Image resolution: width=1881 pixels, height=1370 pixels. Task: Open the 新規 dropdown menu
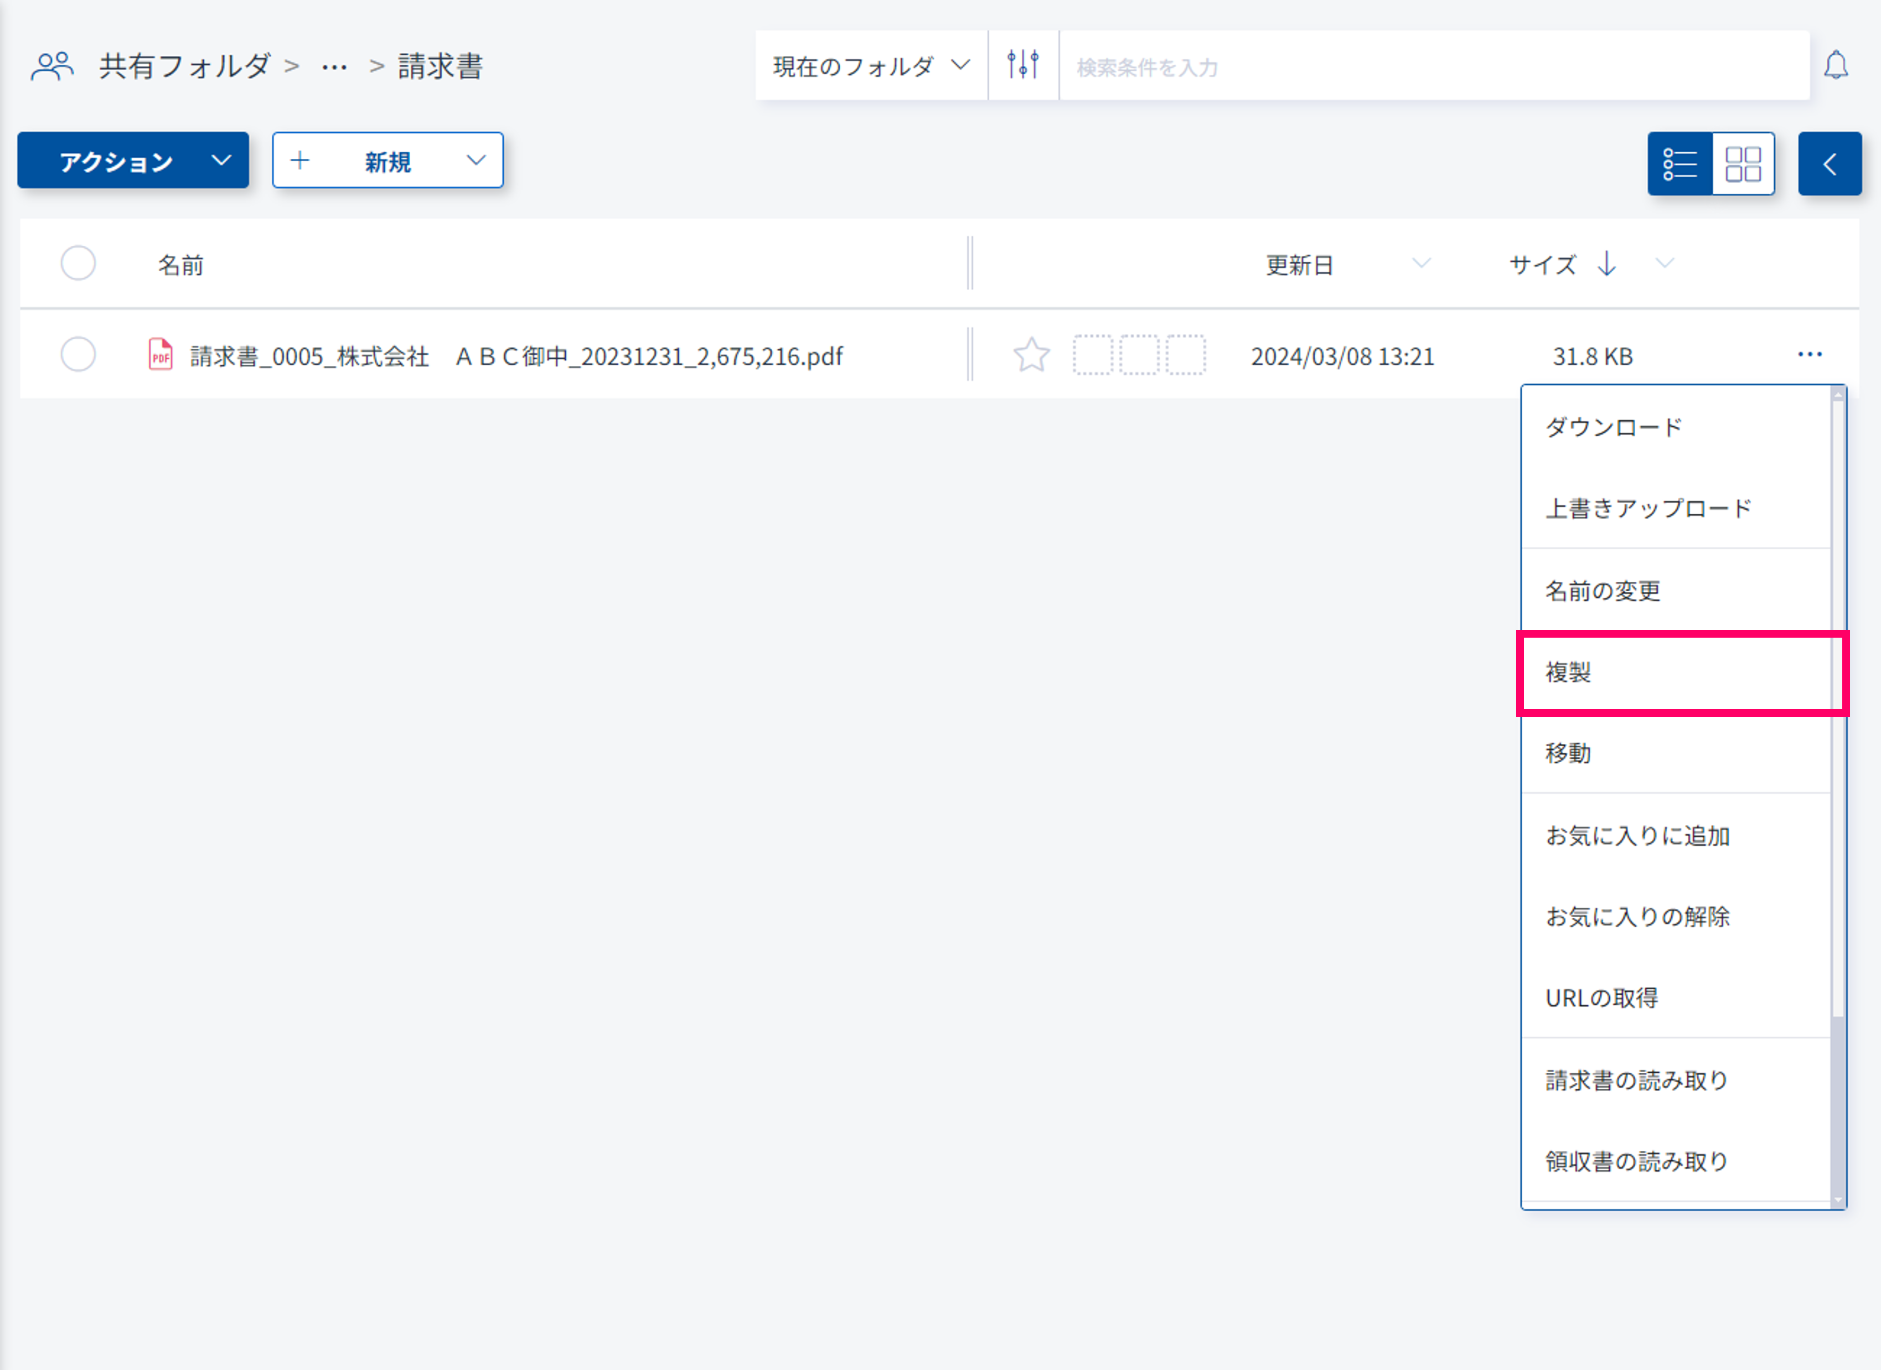tap(387, 160)
